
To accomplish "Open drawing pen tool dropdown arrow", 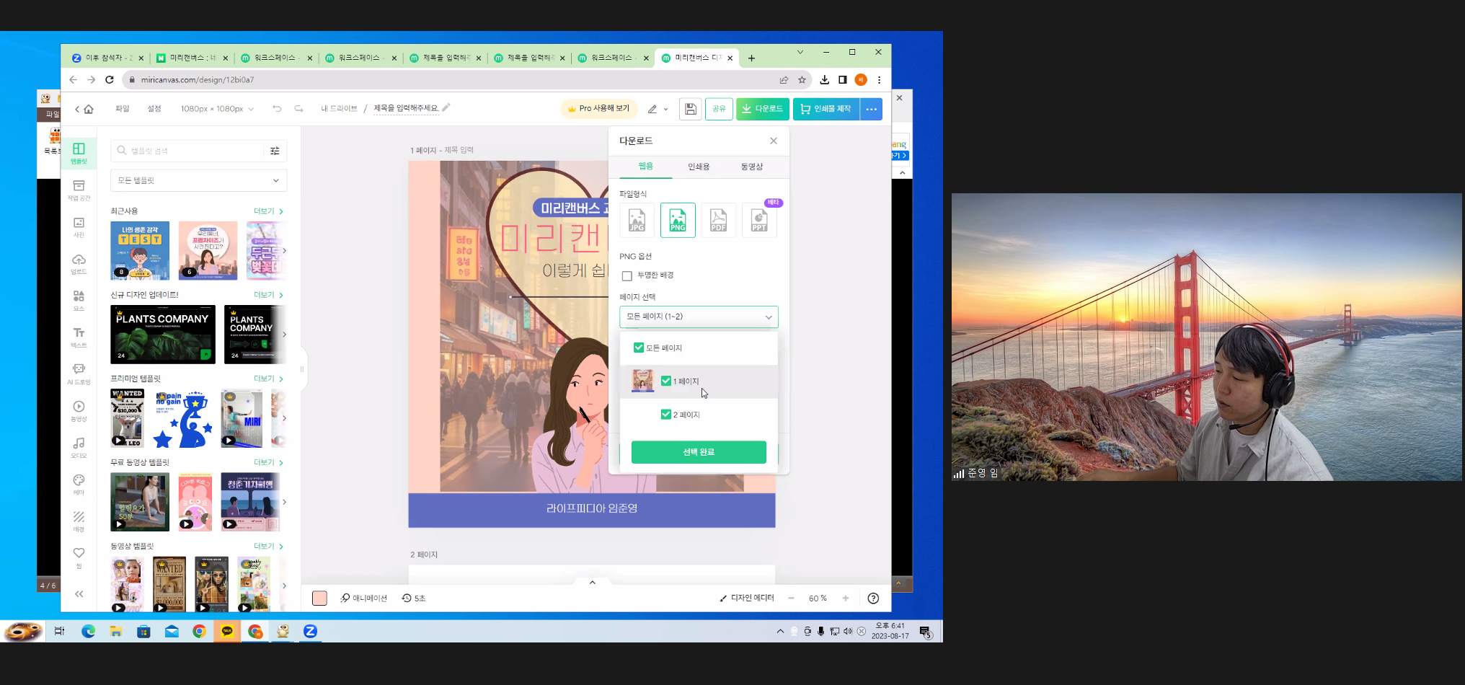I will coord(665,110).
